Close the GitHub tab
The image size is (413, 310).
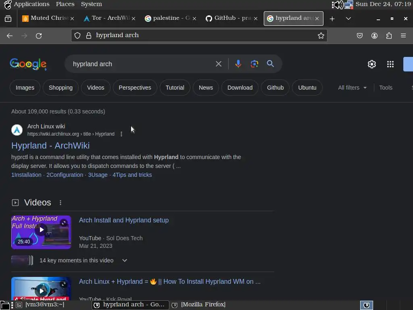(x=255, y=19)
